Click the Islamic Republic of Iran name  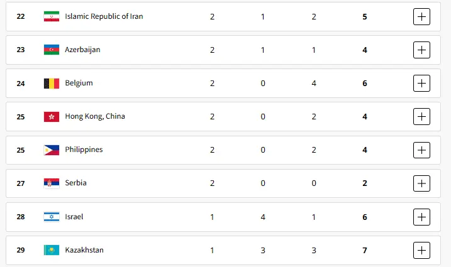pos(104,16)
